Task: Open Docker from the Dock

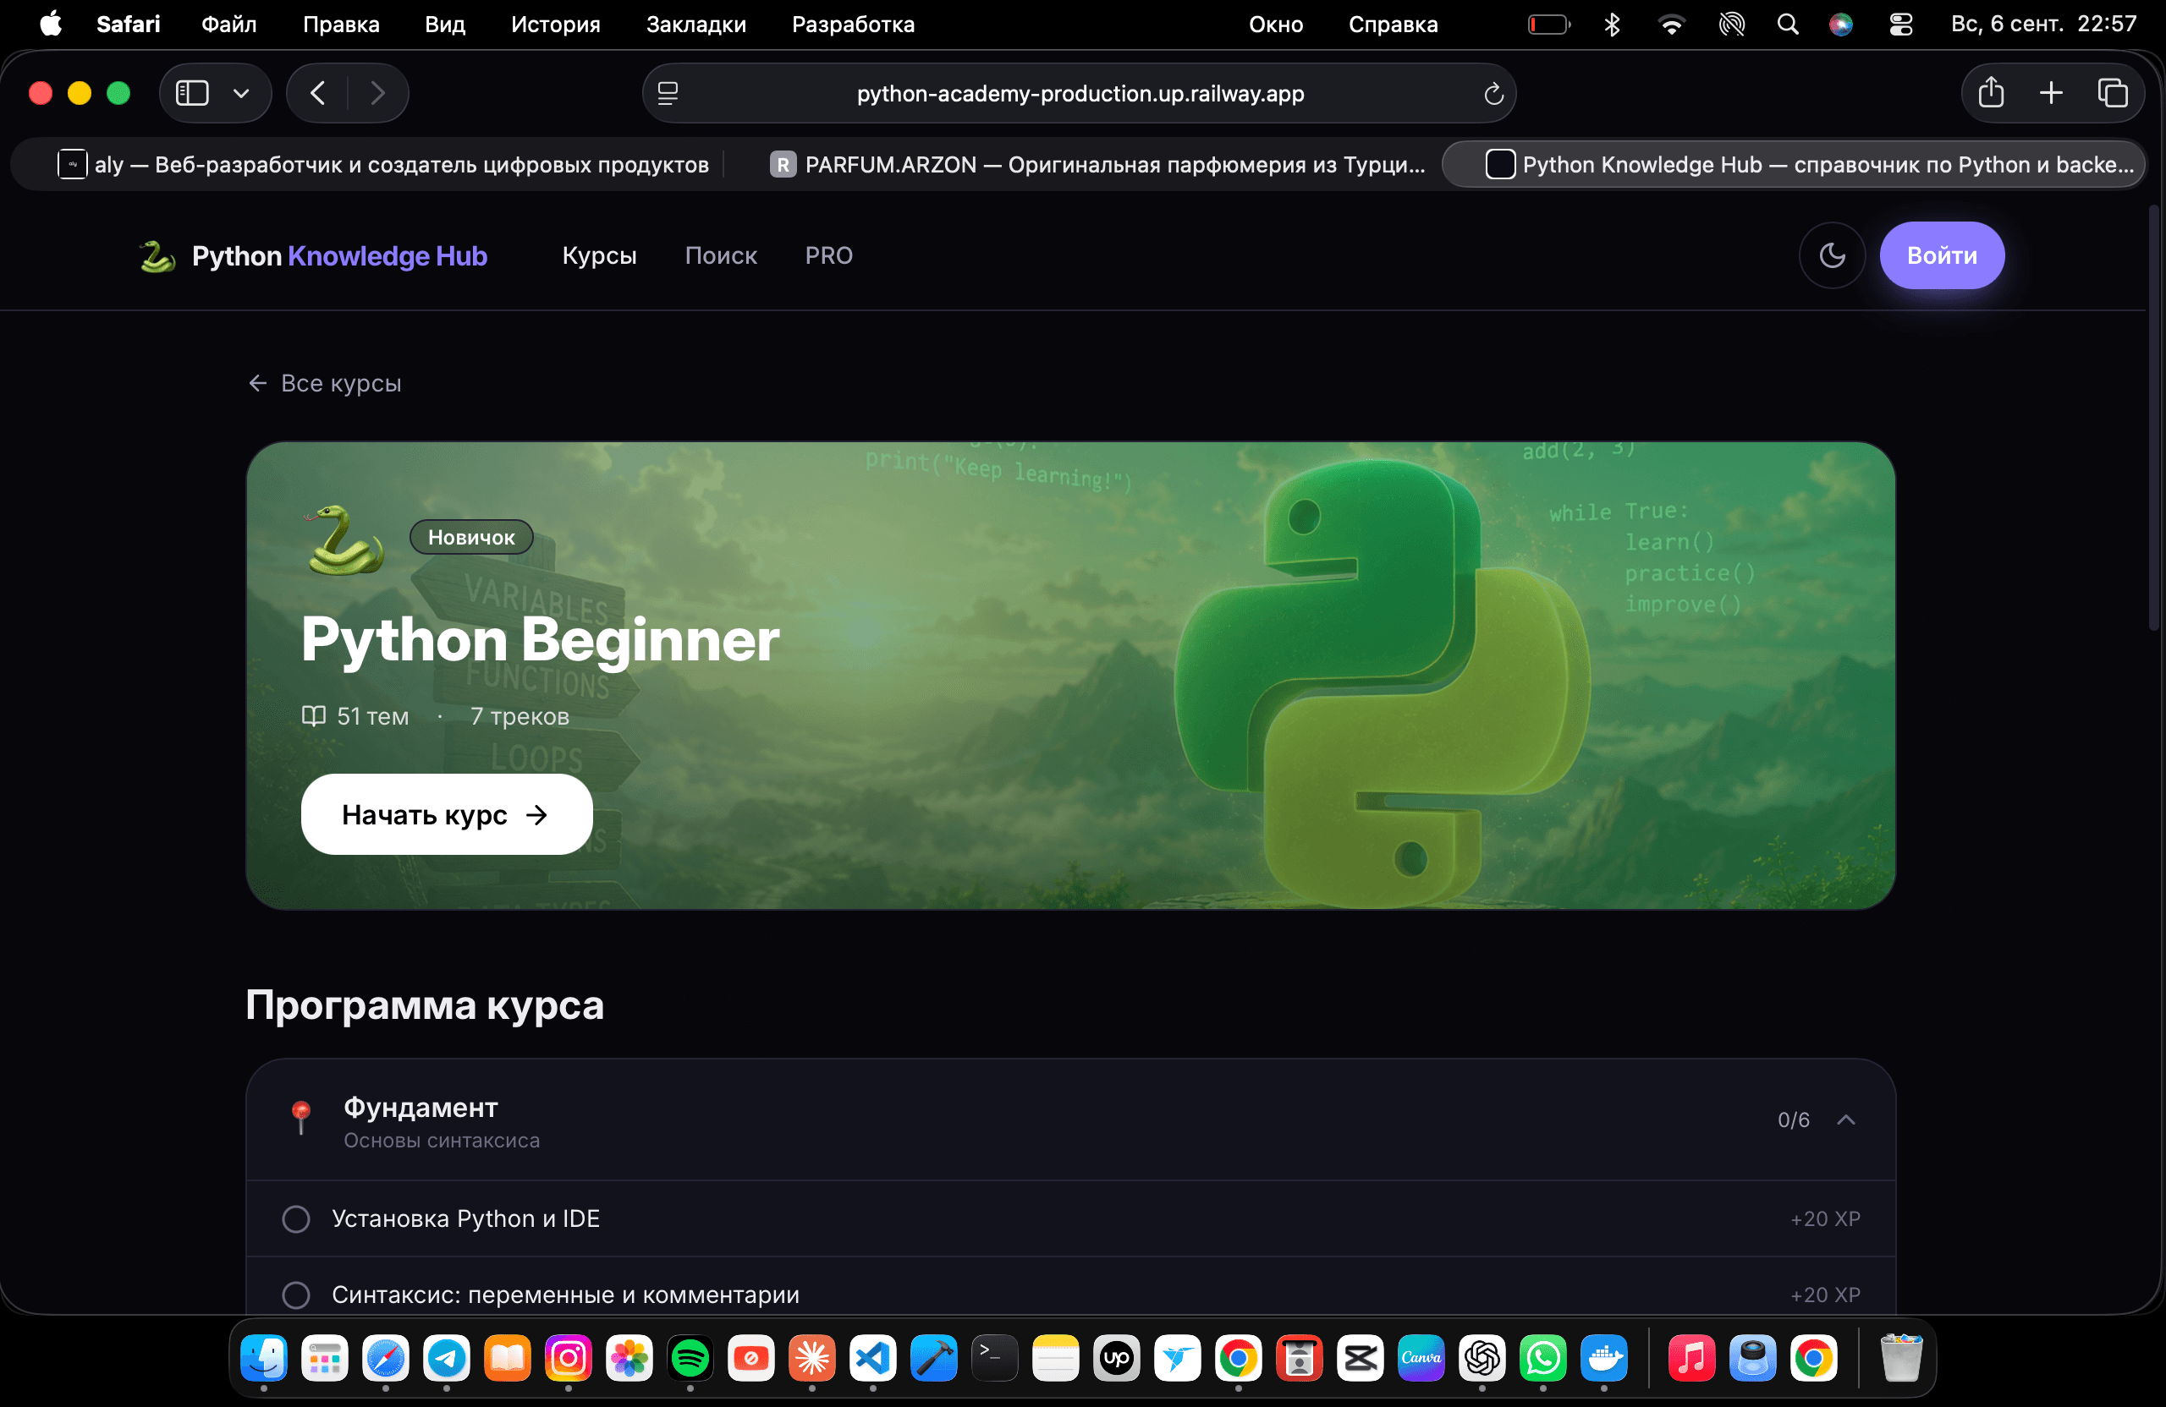Action: [1603, 1358]
